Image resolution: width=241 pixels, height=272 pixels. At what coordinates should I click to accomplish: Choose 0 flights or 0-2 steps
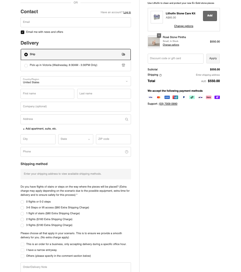click(x=22, y=202)
